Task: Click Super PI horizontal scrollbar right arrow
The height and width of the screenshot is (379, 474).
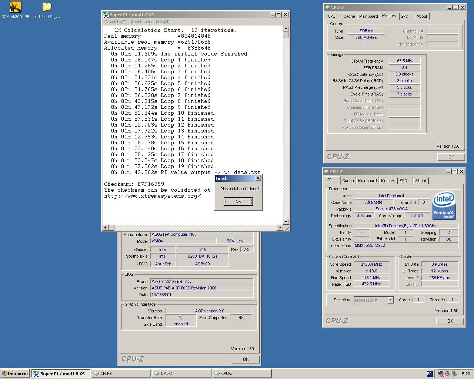Action: click(280, 227)
